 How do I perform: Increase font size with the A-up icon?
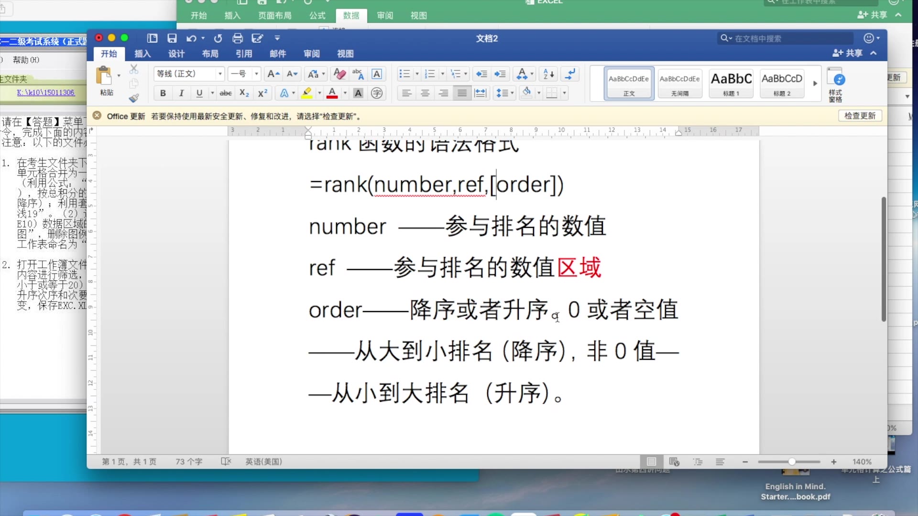coord(273,74)
